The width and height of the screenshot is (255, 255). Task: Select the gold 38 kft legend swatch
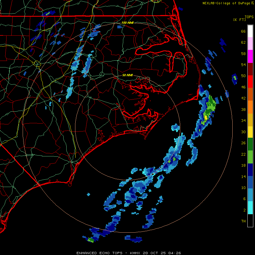(x=250, y=120)
